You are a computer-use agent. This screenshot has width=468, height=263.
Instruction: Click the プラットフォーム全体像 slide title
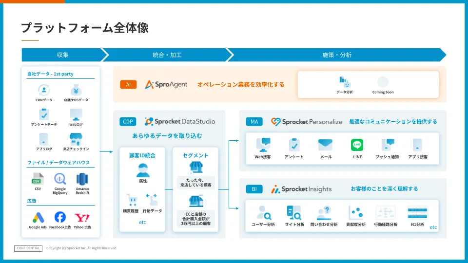click(85, 28)
